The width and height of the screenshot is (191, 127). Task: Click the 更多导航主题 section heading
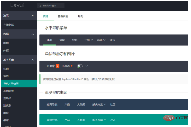[x=56, y=92]
